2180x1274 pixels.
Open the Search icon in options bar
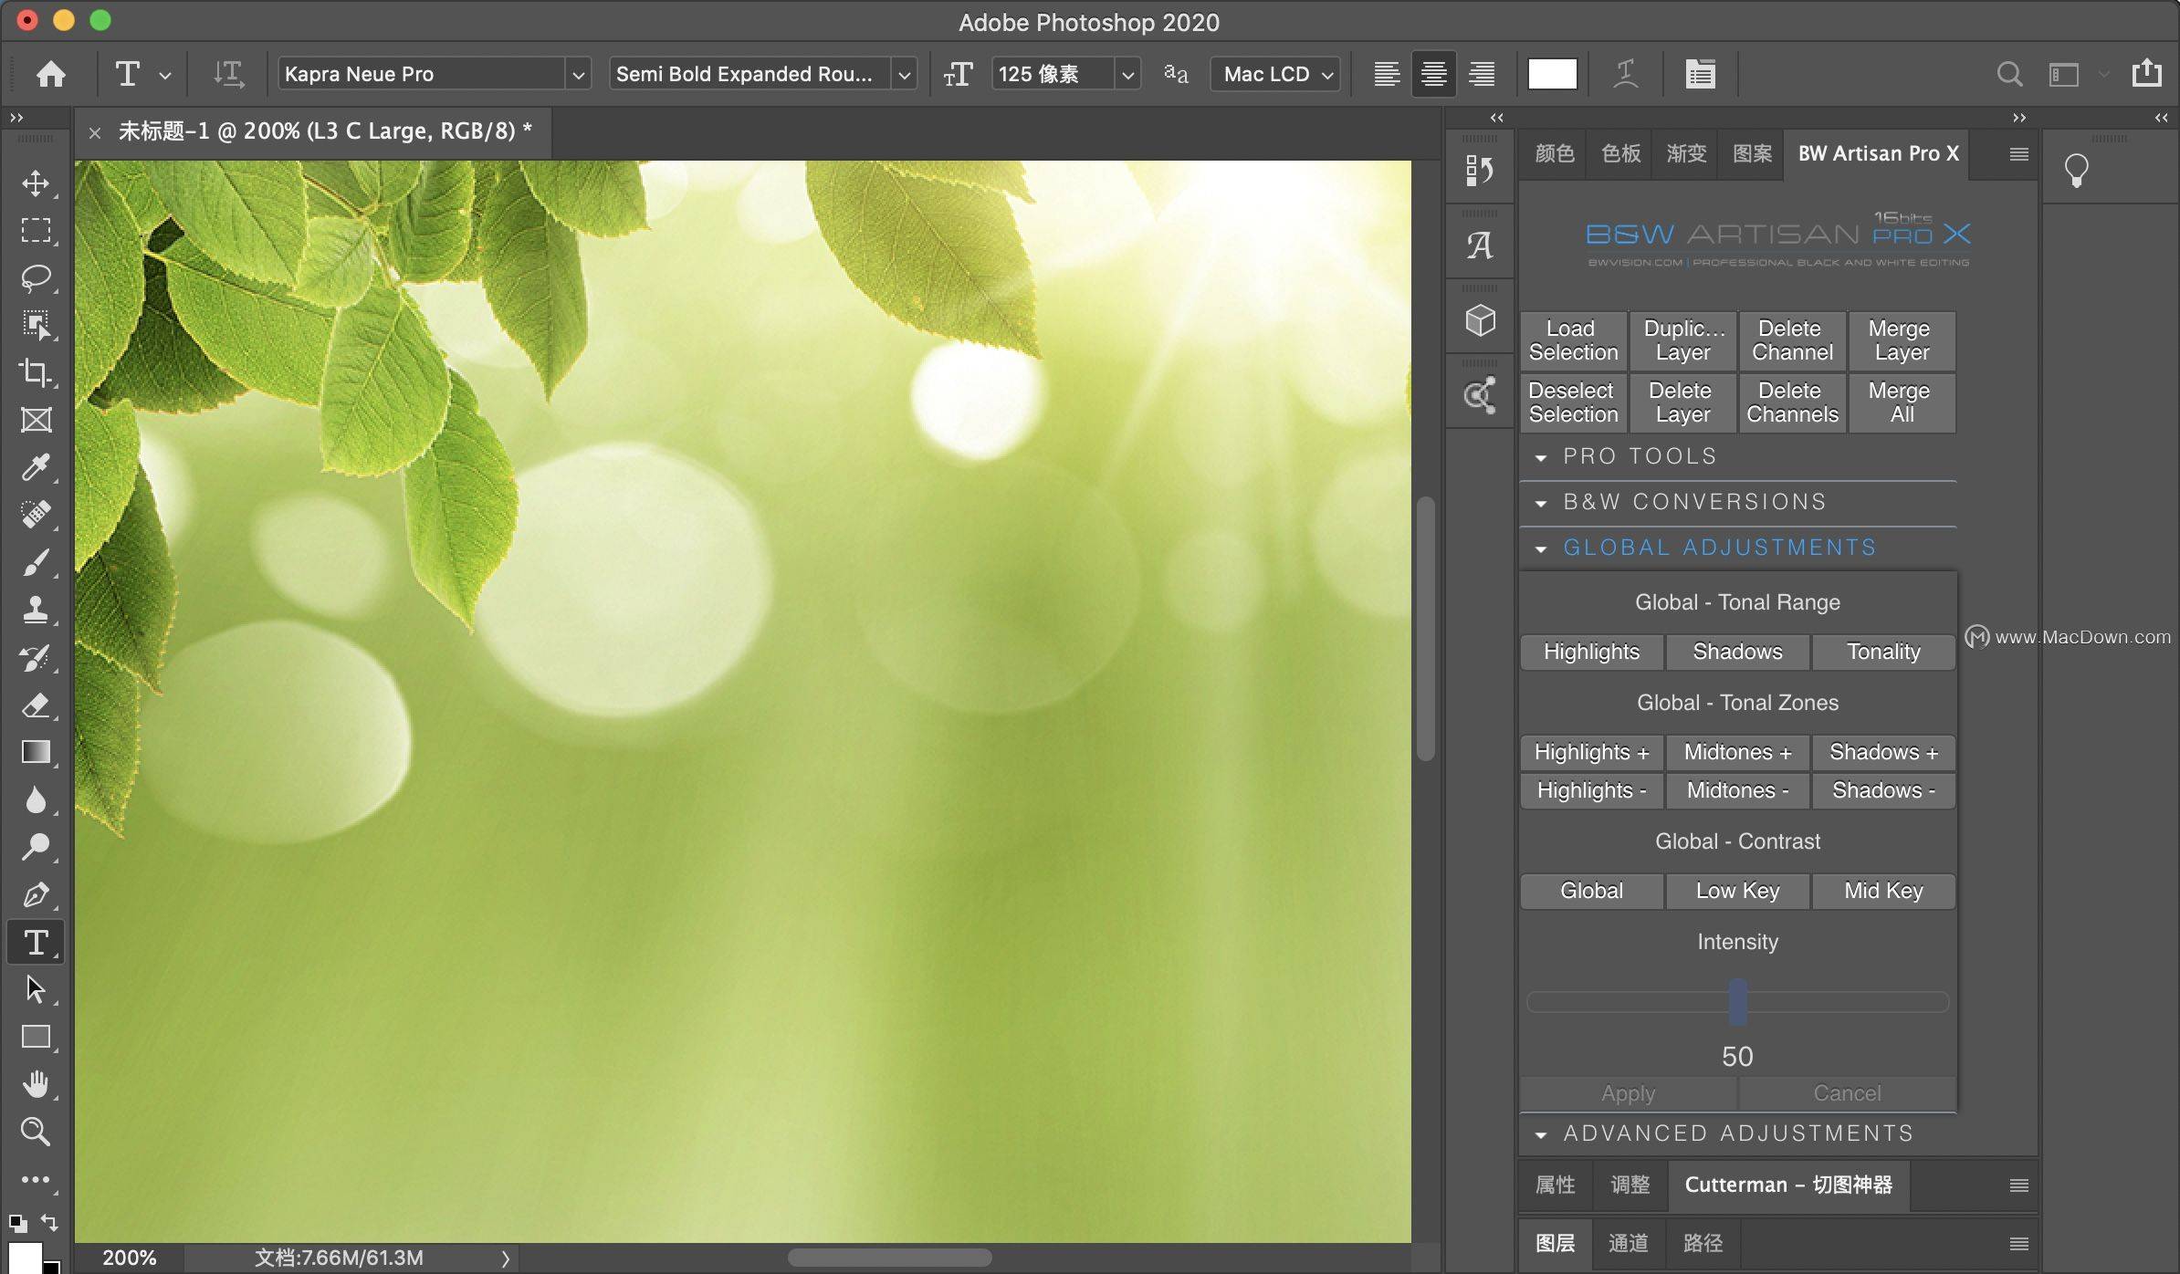2009,74
